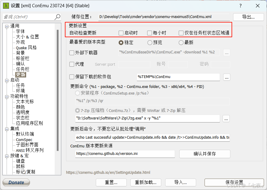Click the 确认并保存 button
The height and width of the screenshot is (190, 267).
coord(205,154)
